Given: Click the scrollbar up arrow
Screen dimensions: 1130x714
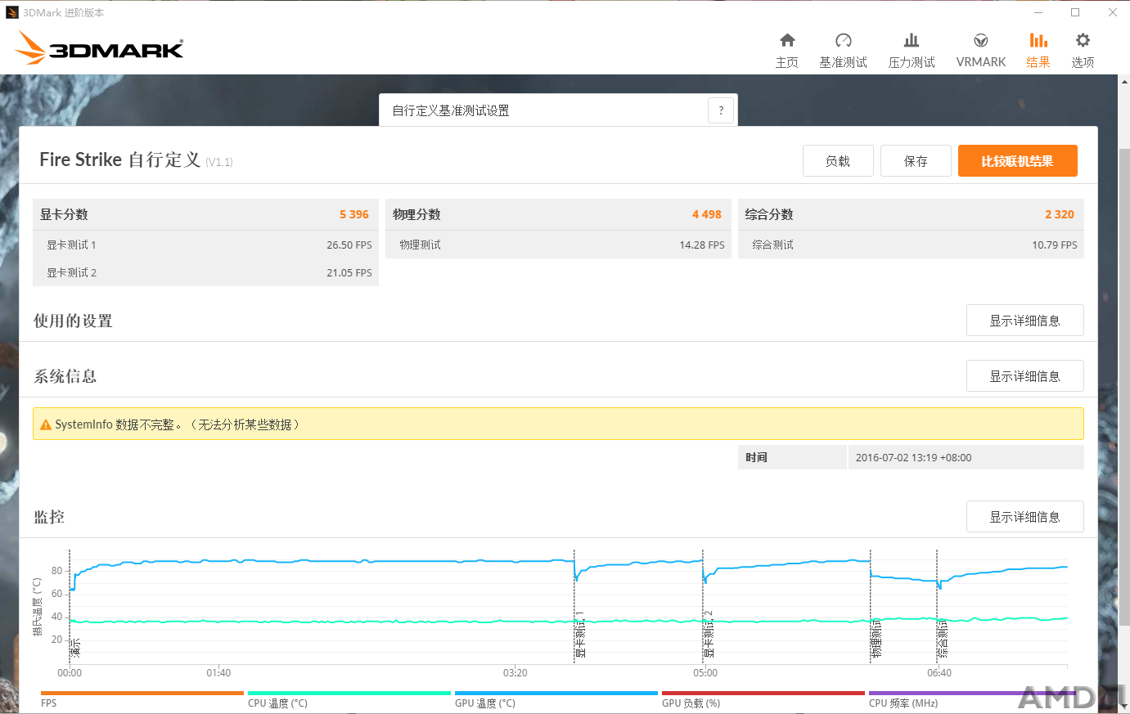Looking at the screenshot, I should (x=1123, y=81).
